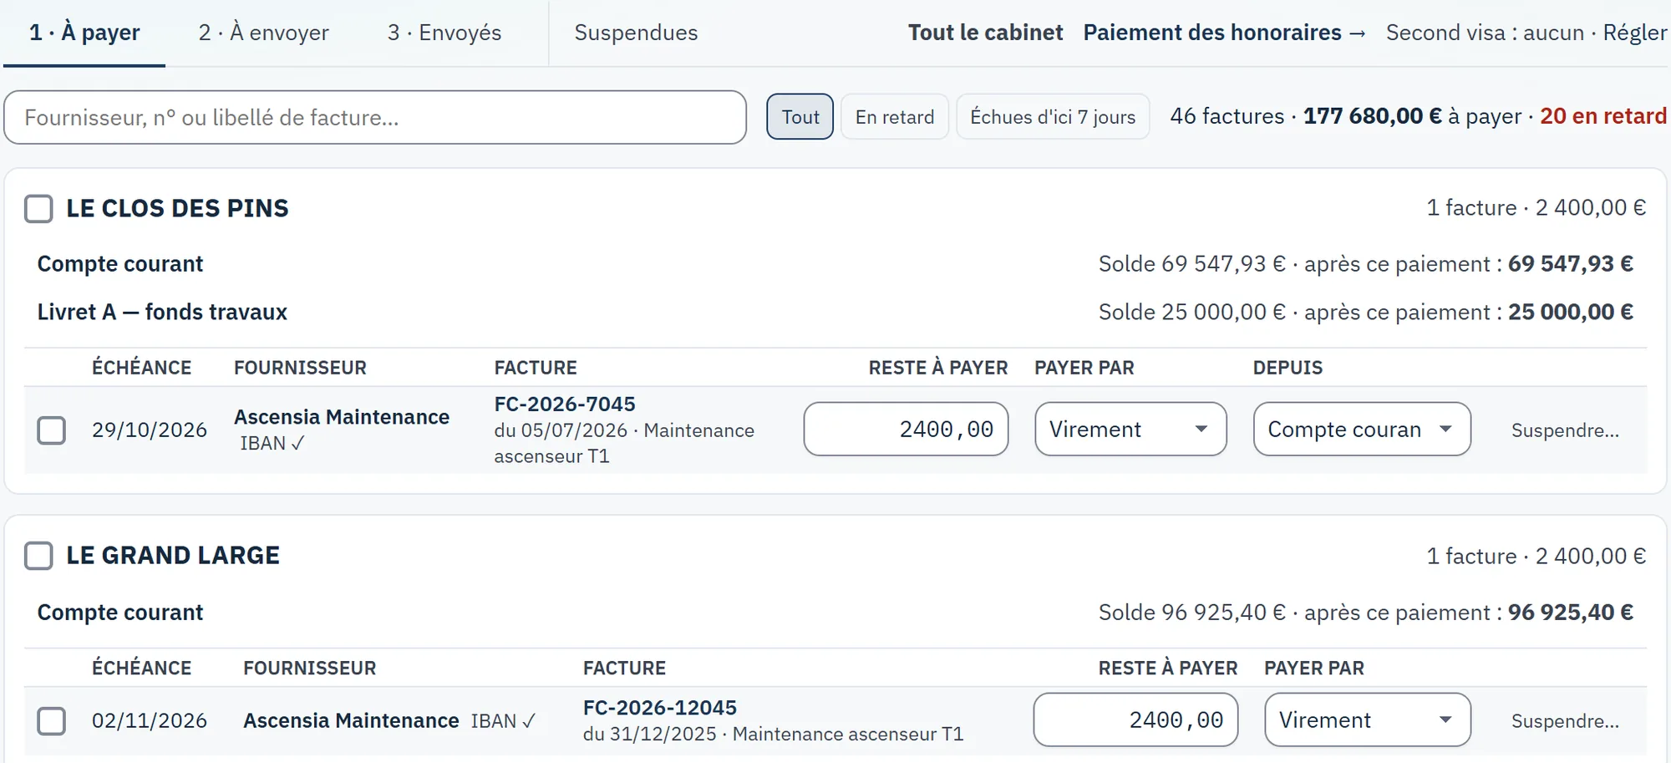Screen dimensions: 1671x763
Task: Open the Suspendues tab
Action: point(636,33)
